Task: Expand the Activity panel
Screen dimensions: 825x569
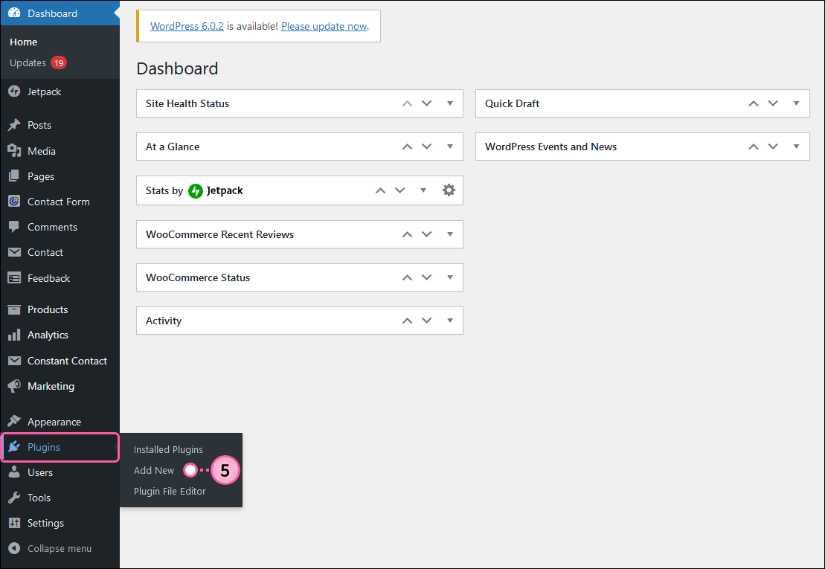Action: [450, 321]
